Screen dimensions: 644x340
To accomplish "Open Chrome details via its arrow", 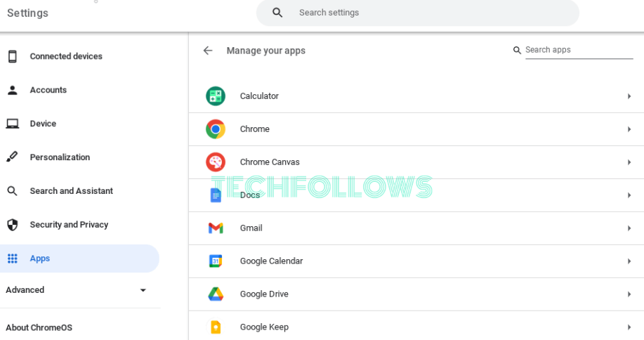I will pos(629,129).
